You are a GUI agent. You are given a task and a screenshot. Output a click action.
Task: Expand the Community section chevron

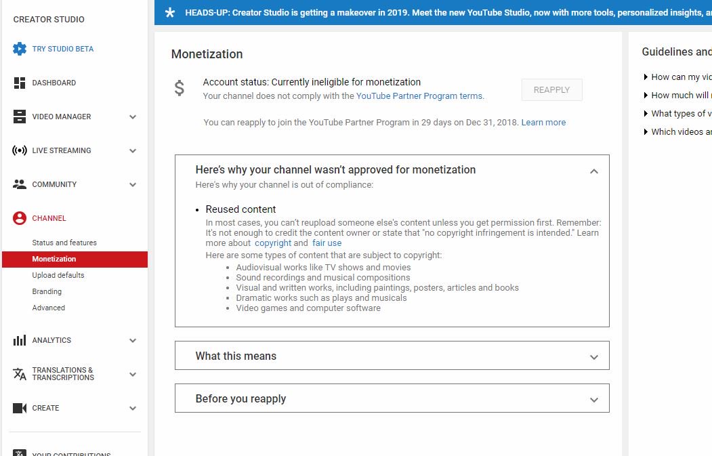133,184
